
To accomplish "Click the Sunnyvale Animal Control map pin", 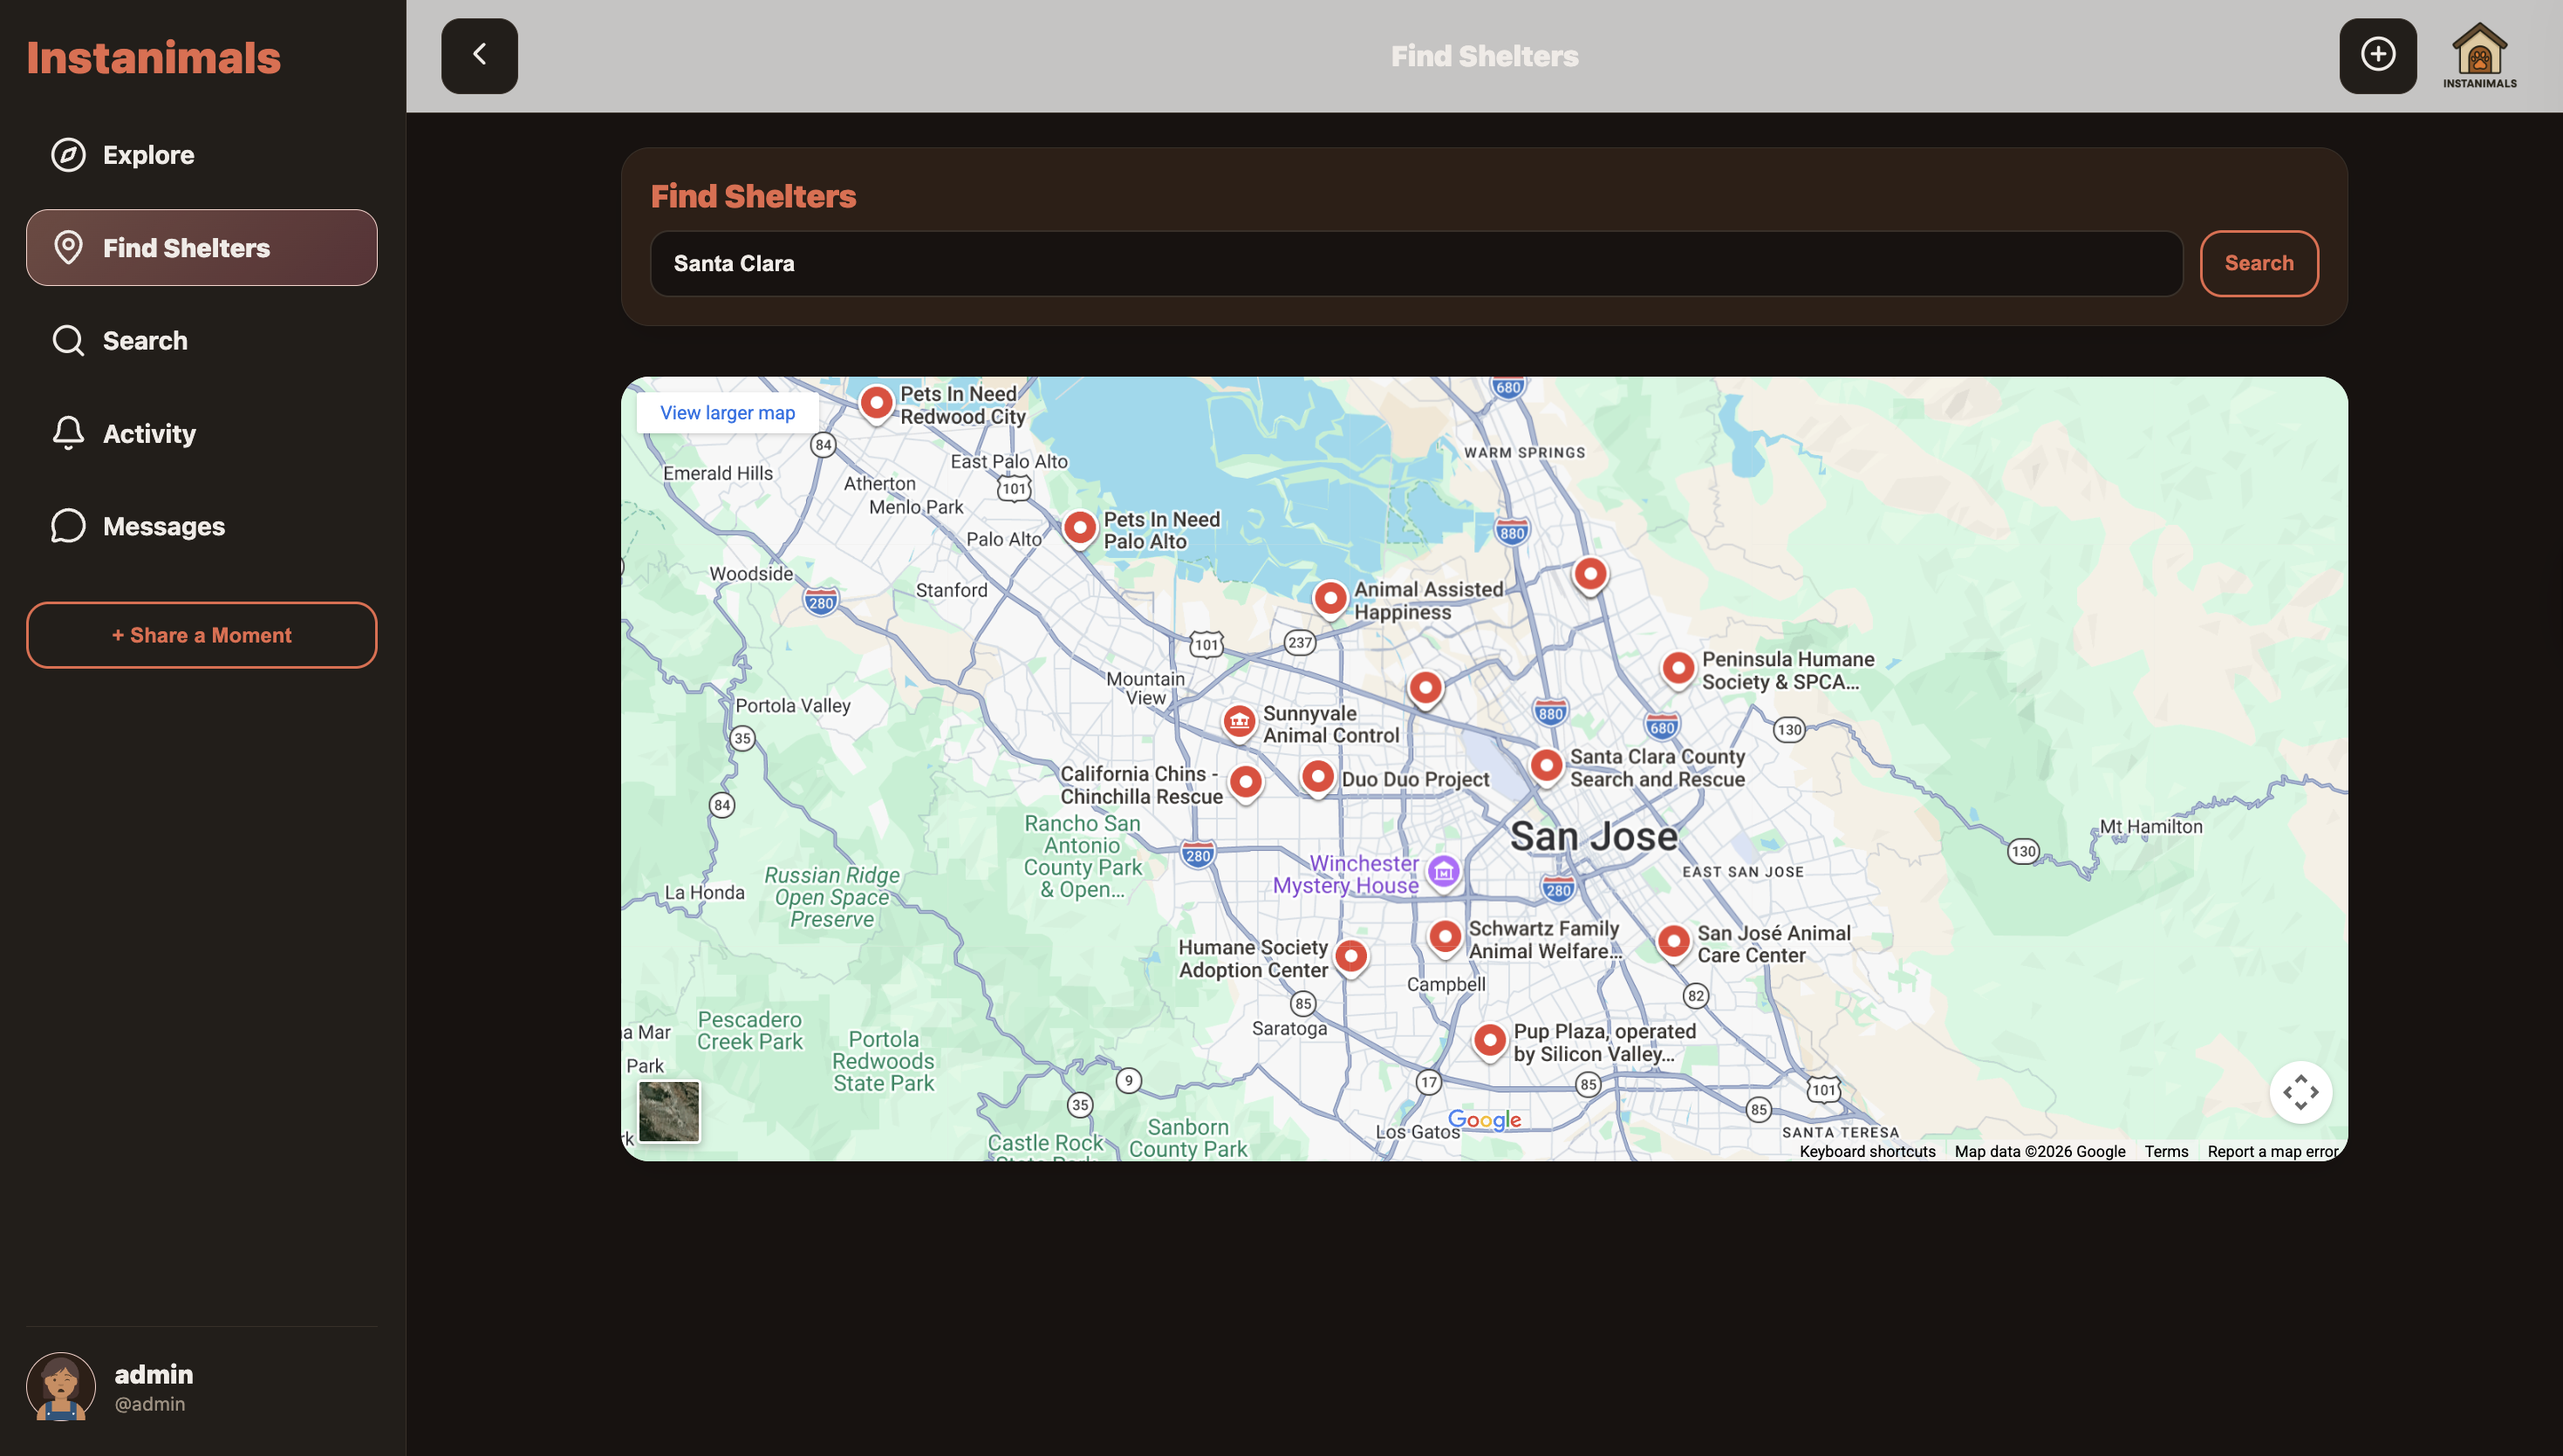I will pyautogui.click(x=1239, y=720).
